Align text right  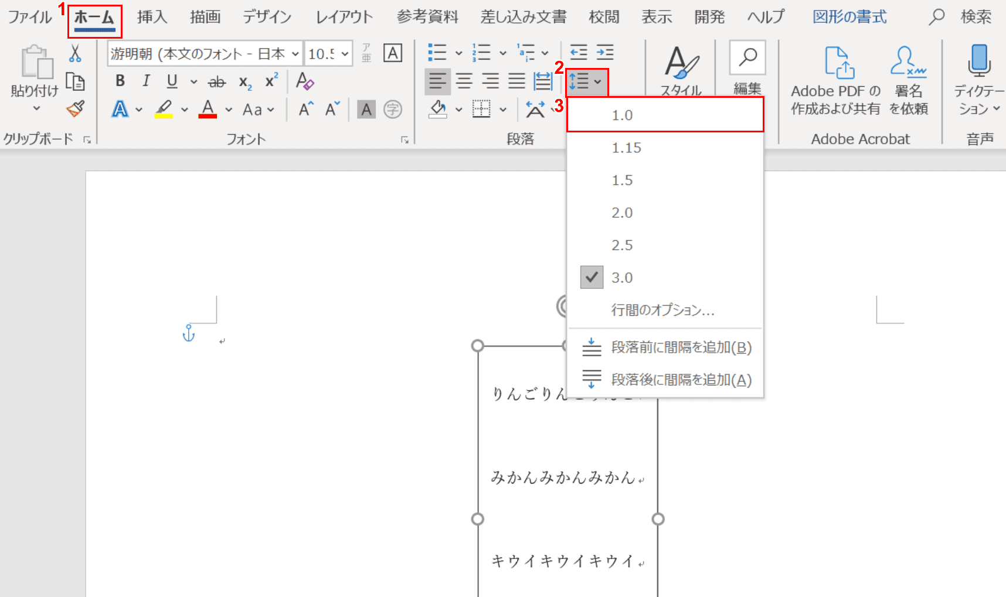491,81
